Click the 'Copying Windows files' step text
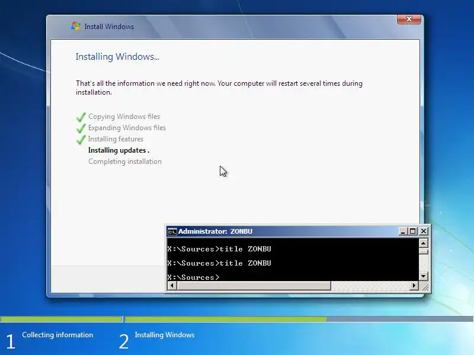The height and width of the screenshot is (355, 474). click(x=124, y=117)
